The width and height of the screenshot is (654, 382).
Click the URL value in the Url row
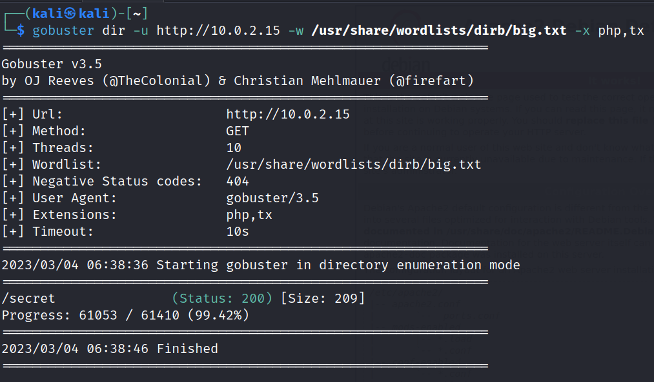click(288, 114)
